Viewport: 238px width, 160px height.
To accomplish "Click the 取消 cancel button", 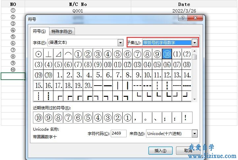I will (188, 150).
